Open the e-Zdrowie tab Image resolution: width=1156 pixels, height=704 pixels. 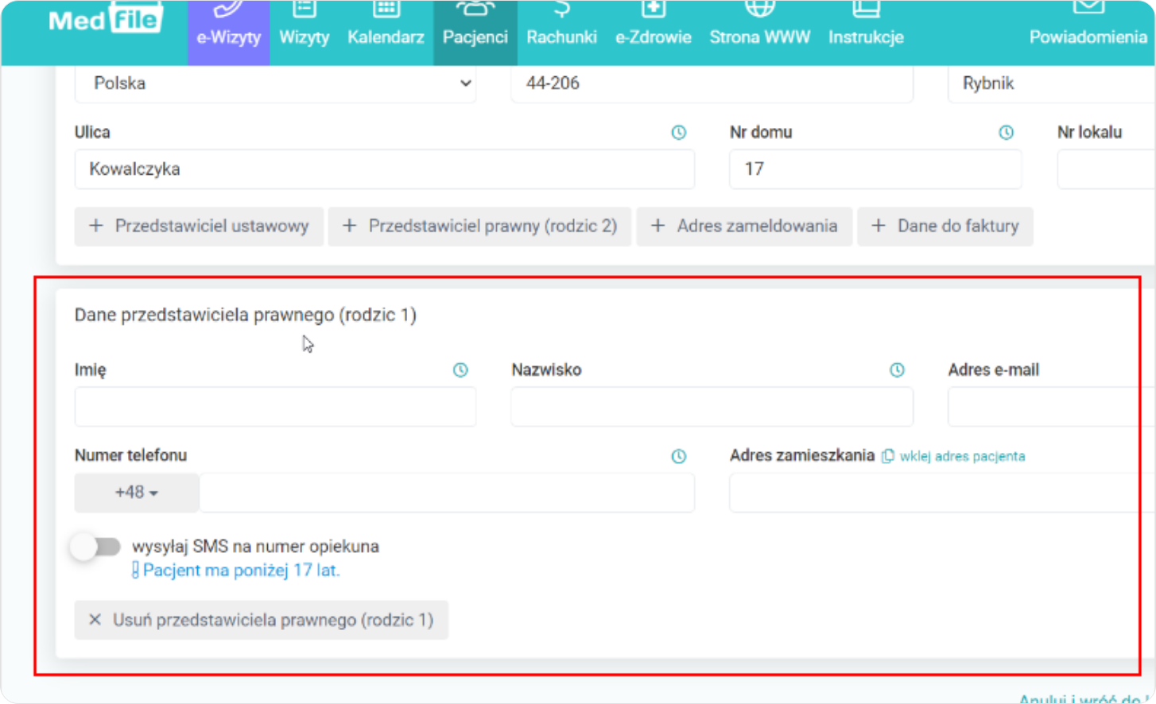coord(653,32)
